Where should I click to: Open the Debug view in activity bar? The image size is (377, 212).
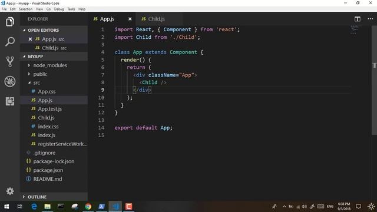tap(10, 81)
